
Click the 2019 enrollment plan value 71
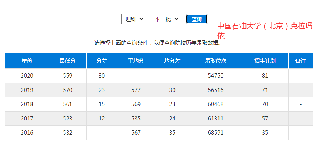click(x=265, y=90)
